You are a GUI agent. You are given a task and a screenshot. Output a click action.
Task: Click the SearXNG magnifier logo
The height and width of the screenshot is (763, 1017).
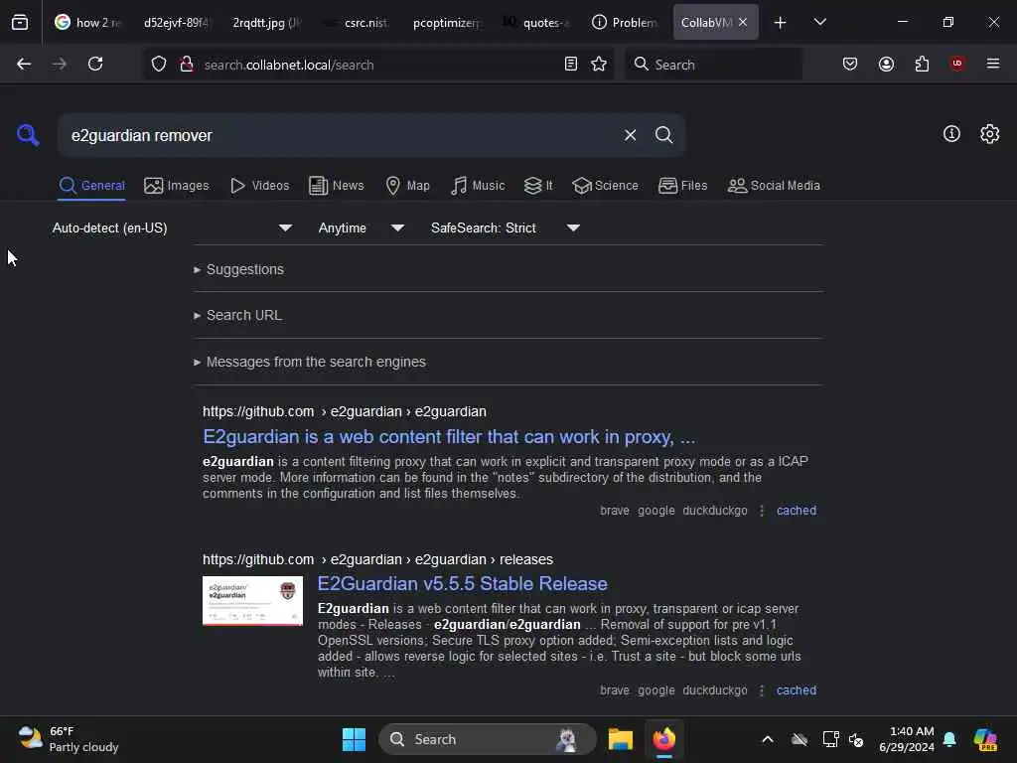(x=28, y=135)
